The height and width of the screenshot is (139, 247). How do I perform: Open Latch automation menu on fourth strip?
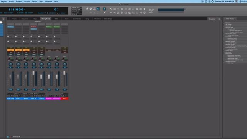[x=34, y=60]
